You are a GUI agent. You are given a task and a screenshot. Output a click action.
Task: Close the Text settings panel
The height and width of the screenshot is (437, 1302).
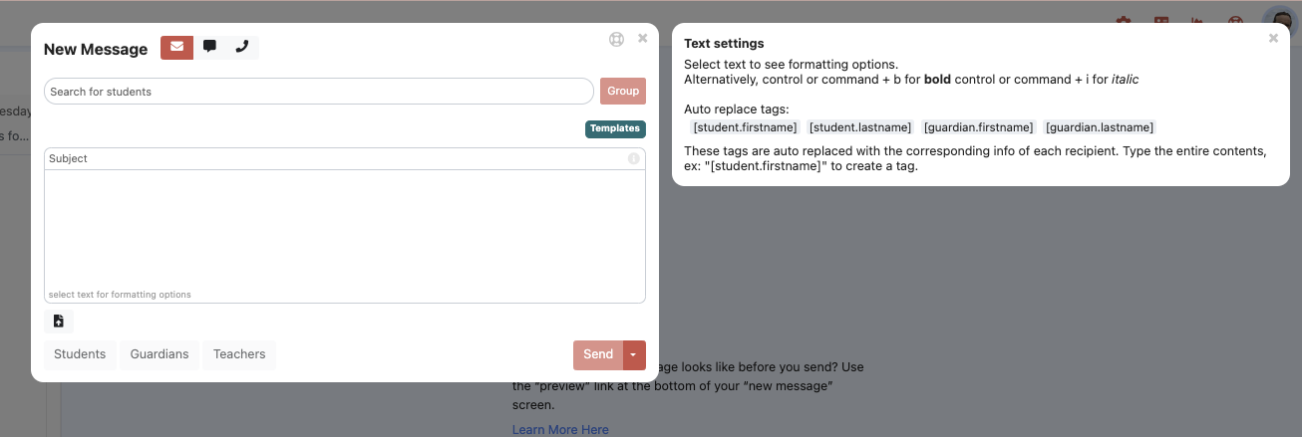1273,39
